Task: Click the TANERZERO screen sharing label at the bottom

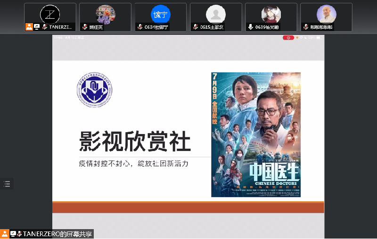Action: (57, 234)
